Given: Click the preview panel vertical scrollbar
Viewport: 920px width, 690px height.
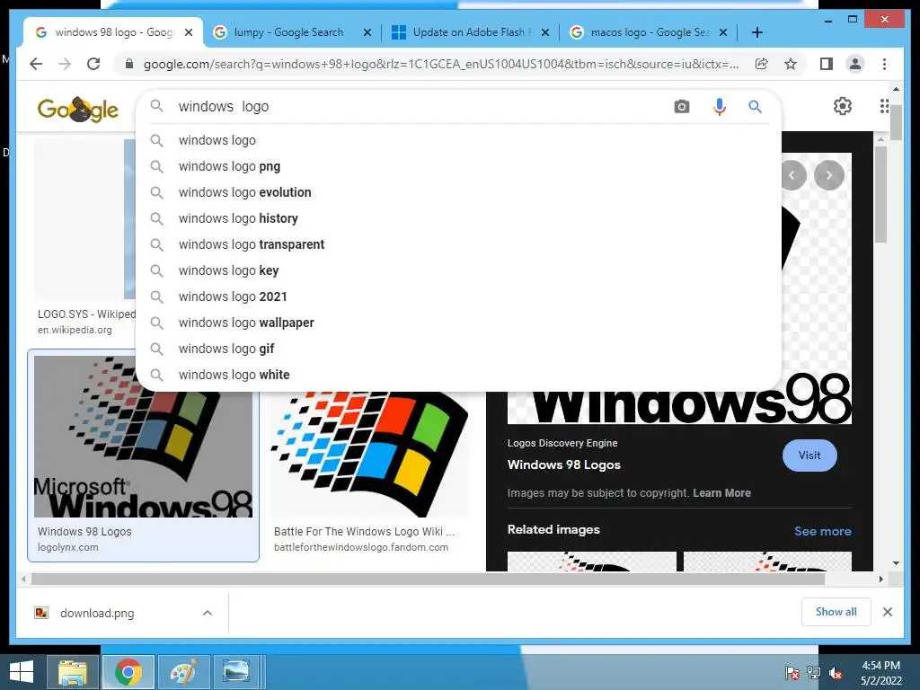Looking at the screenshot, I should pos(880,194).
